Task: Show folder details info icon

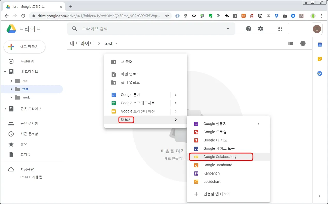Action: [x=303, y=43]
